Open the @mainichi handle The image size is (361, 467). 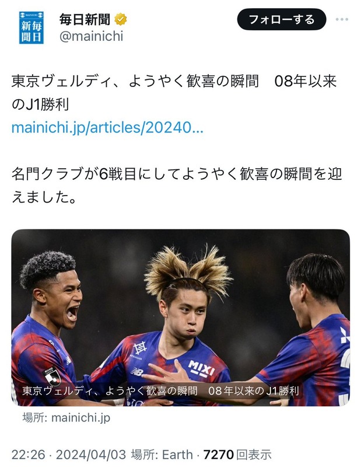click(x=91, y=36)
